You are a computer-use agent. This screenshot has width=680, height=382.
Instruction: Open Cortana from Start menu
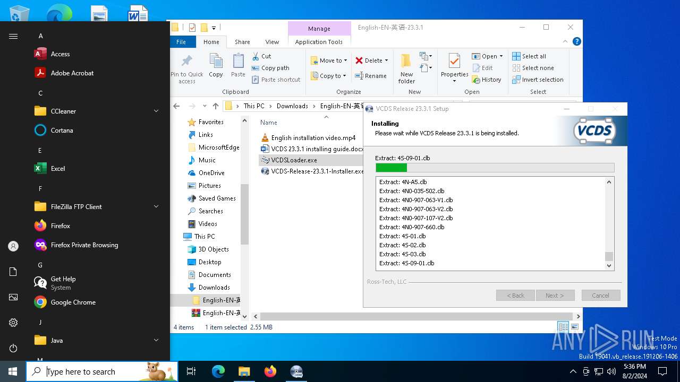(x=54, y=131)
